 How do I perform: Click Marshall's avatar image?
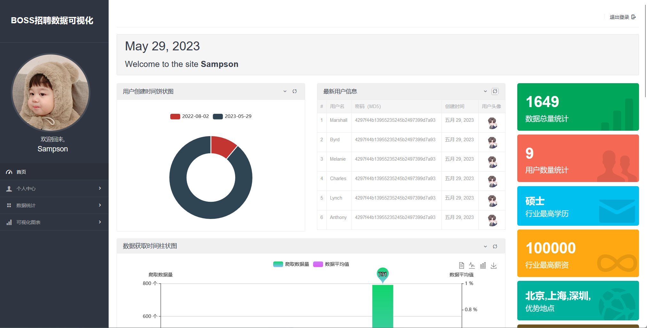492,123
